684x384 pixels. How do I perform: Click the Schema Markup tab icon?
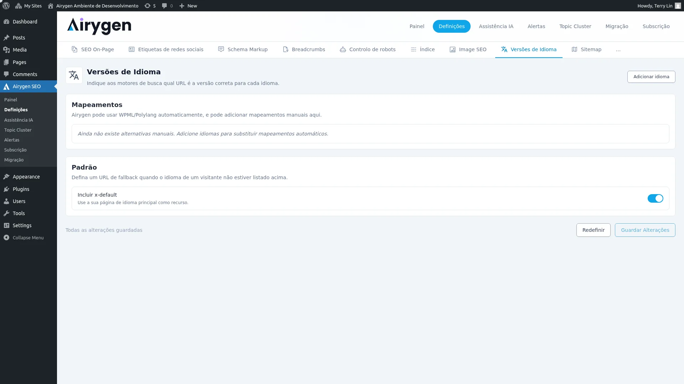point(221,49)
